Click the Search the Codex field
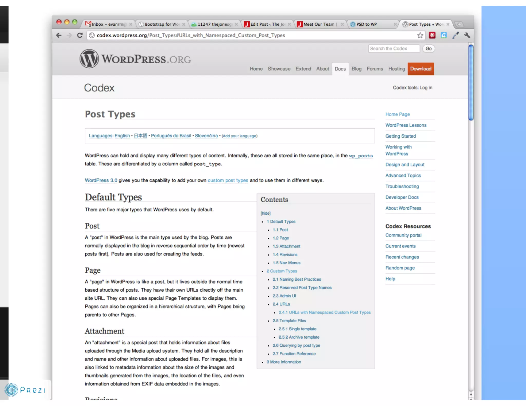The image size is (526, 406). tap(394, 49)
